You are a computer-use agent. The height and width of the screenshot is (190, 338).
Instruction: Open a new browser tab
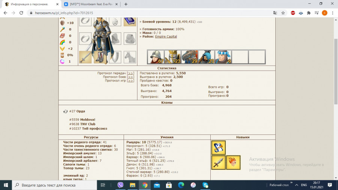pos(126,4)
